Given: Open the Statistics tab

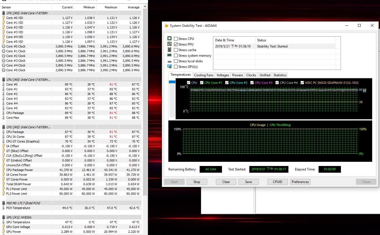Looking at the screenshot, I should [280, 75].
